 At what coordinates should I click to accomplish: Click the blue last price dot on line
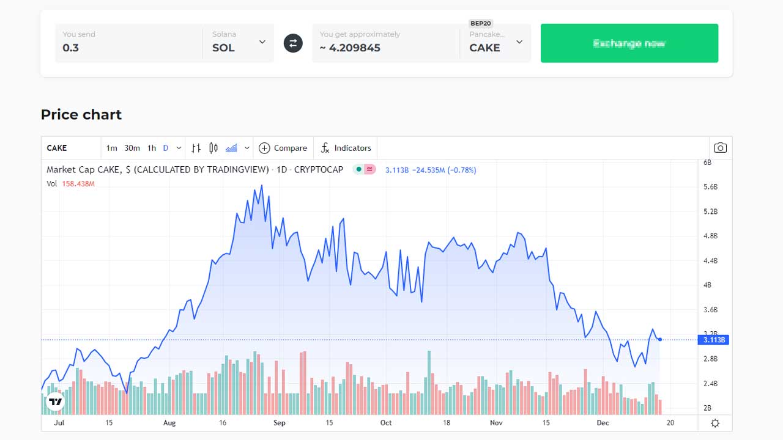pos(660,339)
